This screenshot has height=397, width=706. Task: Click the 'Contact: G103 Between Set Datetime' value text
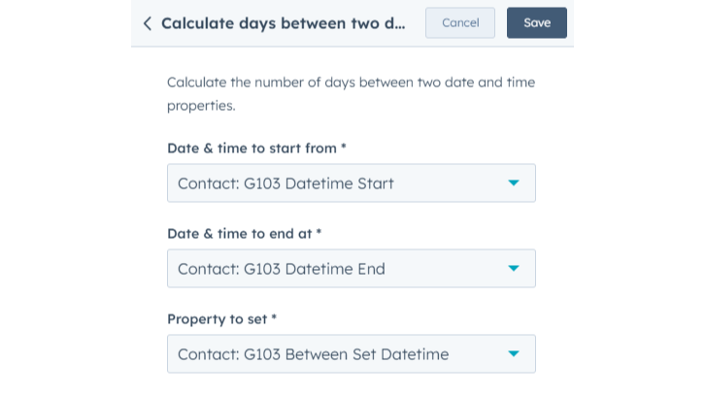(x=313, y=353)
